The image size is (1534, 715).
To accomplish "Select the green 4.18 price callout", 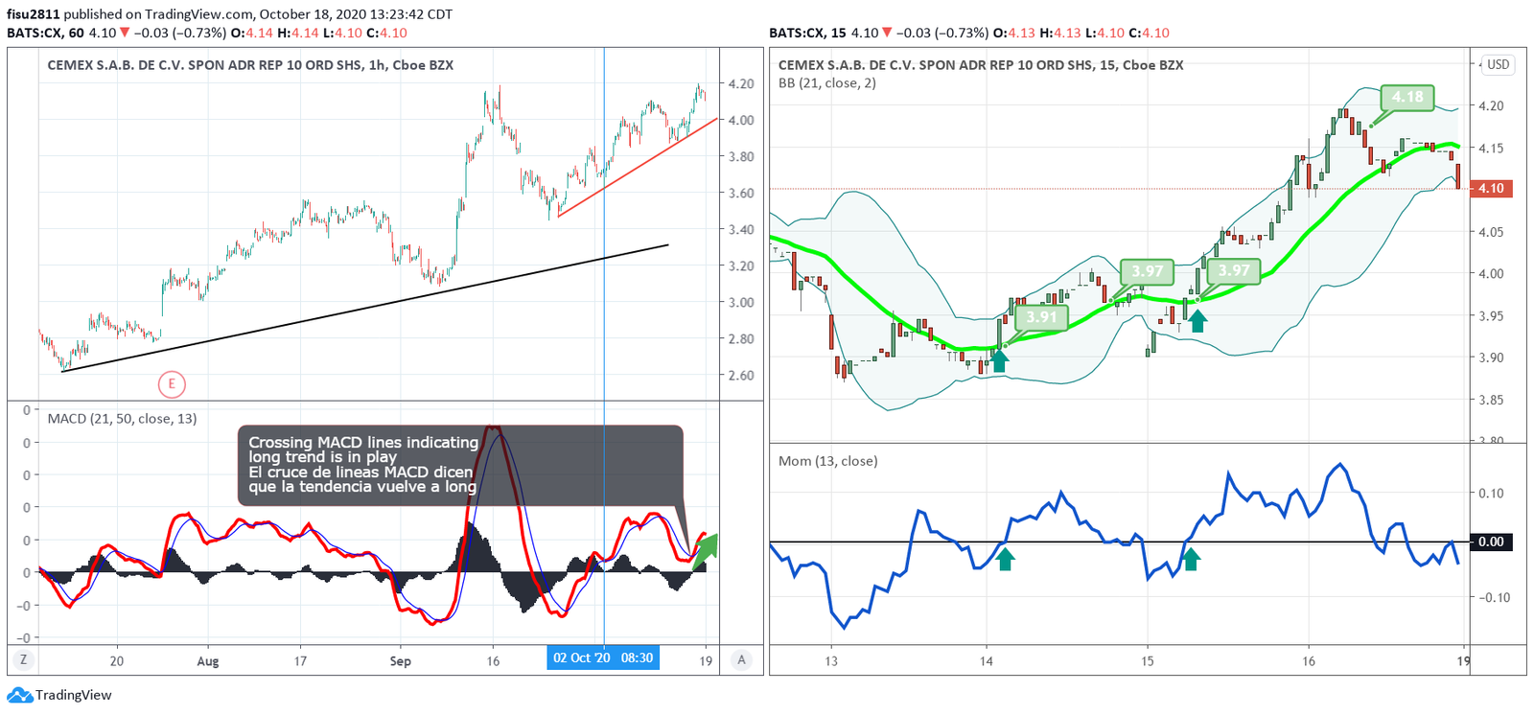I will [1407, 98].
